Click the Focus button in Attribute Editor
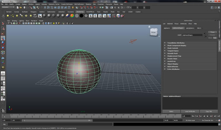221x130 pixels. point(212,32)
